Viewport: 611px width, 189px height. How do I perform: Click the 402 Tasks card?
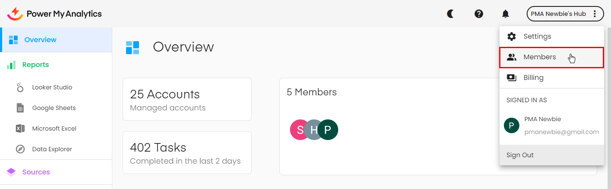pos(187,152)
